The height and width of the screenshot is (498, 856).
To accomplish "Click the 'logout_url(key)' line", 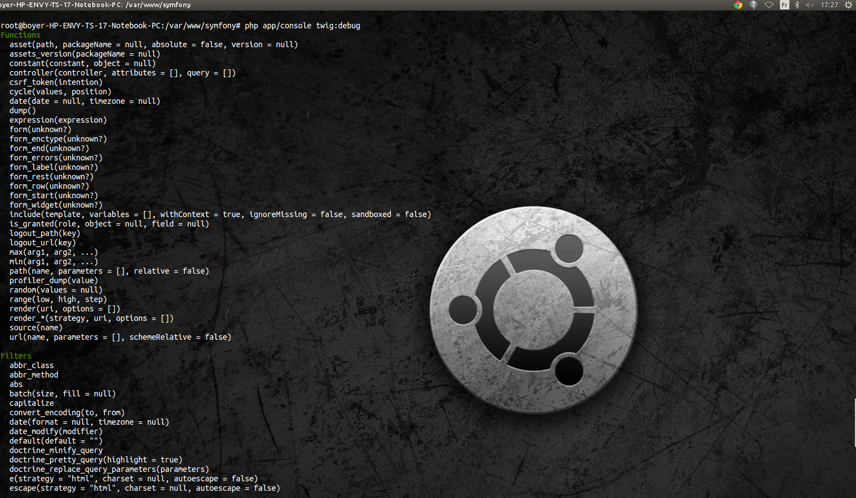I will tap(43, 243).
